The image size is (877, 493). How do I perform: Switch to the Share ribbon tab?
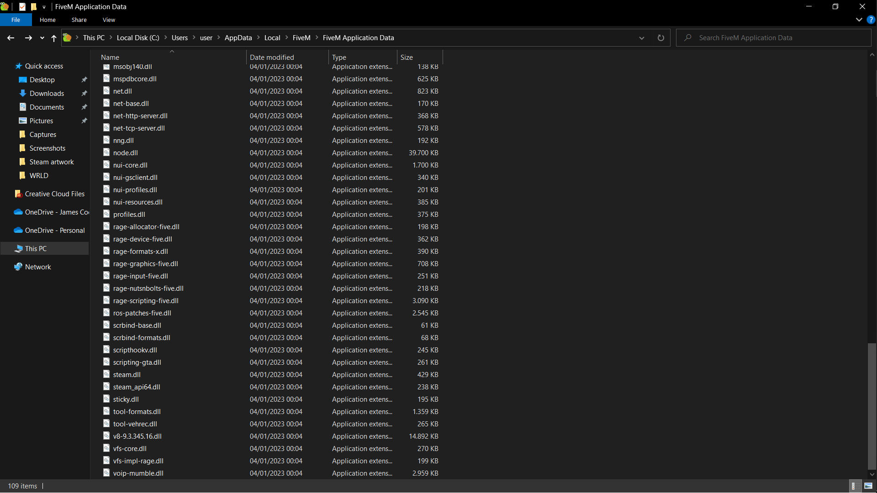(79, 20)
